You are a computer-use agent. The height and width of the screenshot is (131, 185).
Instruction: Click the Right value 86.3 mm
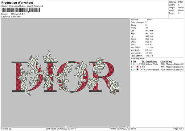(149, 33)
